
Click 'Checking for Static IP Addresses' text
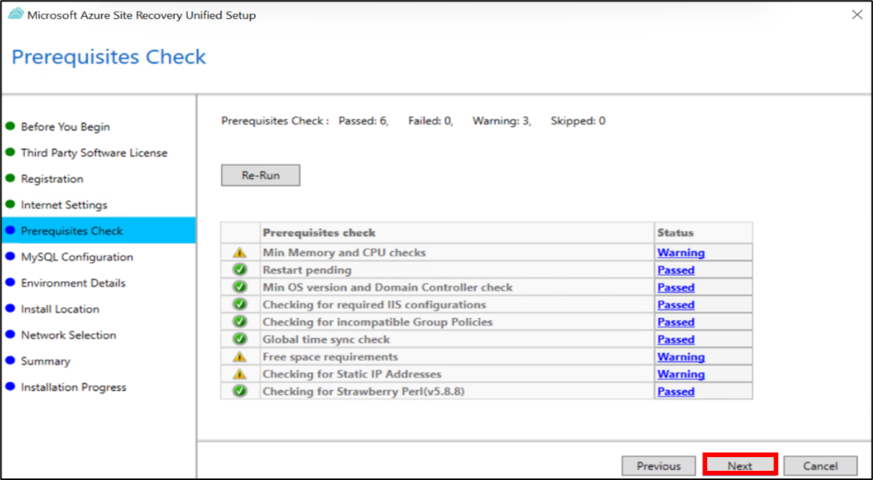(x=352, y=375)
